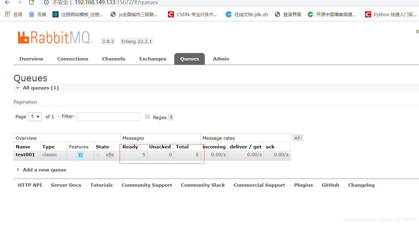The image size is (419, 225).
Task: Click the RabbitMQ logo
Action: (x=56, y=38)
